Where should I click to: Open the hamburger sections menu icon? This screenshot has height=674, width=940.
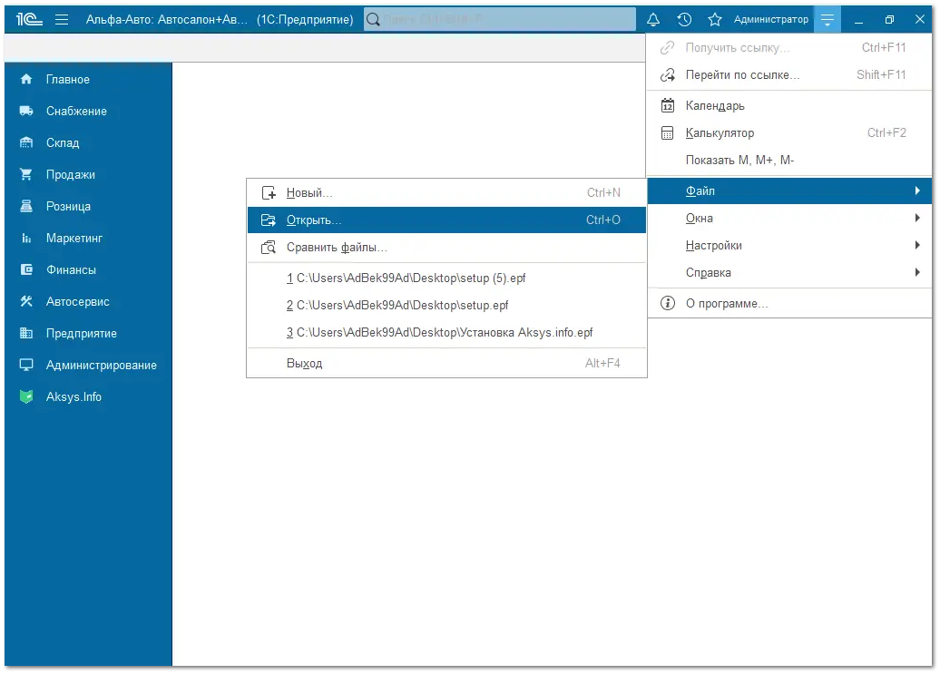[x=62, y=20]
